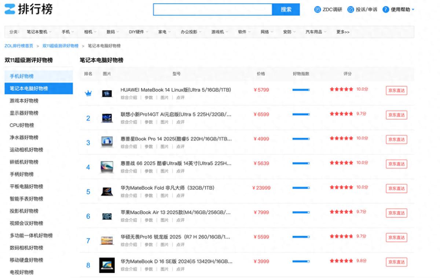Open 华为MateBook Fold product thumbnail image

[x=107, y=191]
